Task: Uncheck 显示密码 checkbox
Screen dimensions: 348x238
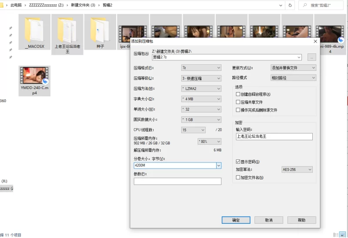Action: [x=238, y=162]
